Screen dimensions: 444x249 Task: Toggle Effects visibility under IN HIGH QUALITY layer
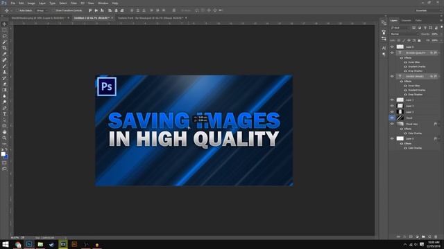[402, 58]
